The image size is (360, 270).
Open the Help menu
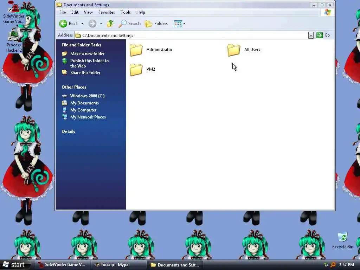(x=141, y=12)
